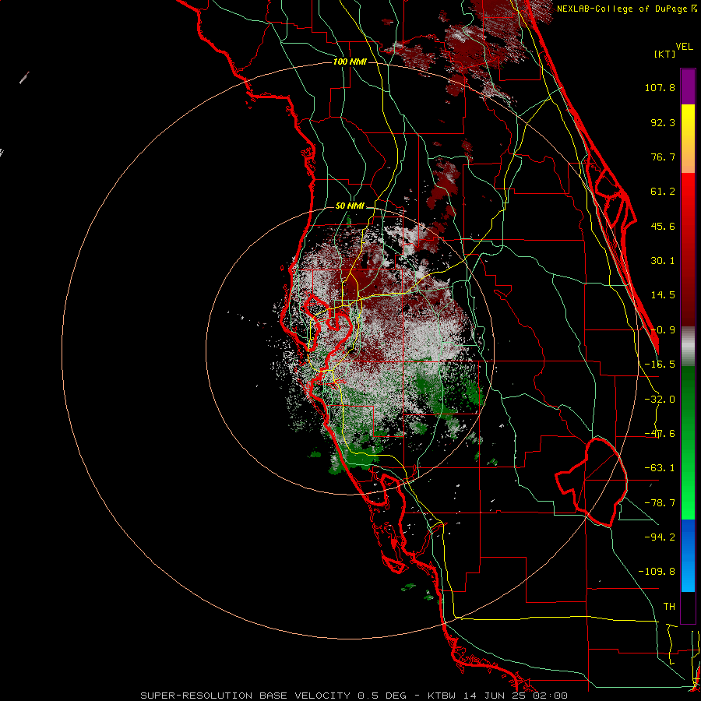Screen dimensions: 701x701
Task: Click the -16.5 velocity scale value
Action: pyautogui.click(x=660, y=365)
